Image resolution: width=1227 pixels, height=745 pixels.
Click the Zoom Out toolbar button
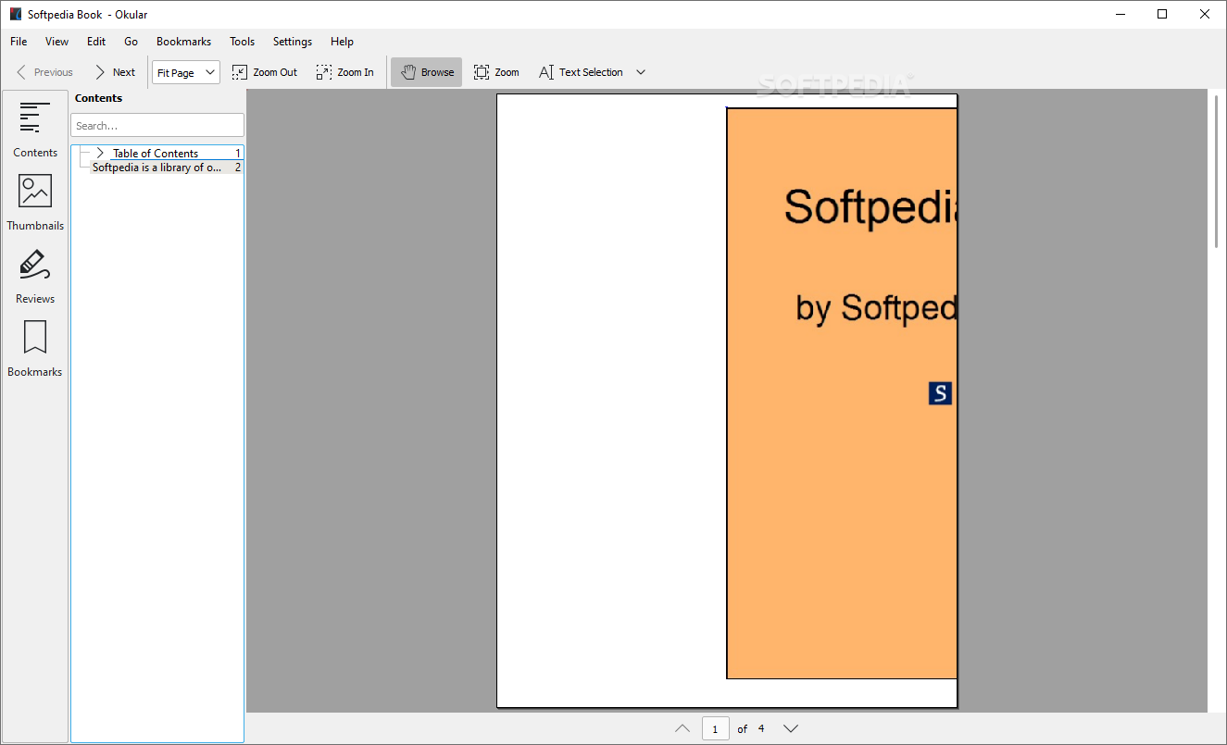coord(265,72)
